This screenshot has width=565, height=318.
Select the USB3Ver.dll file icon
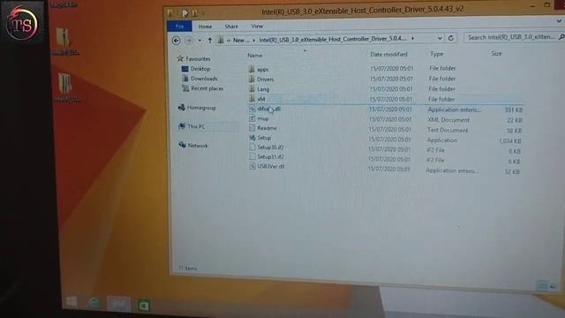(x=252, y=166)
